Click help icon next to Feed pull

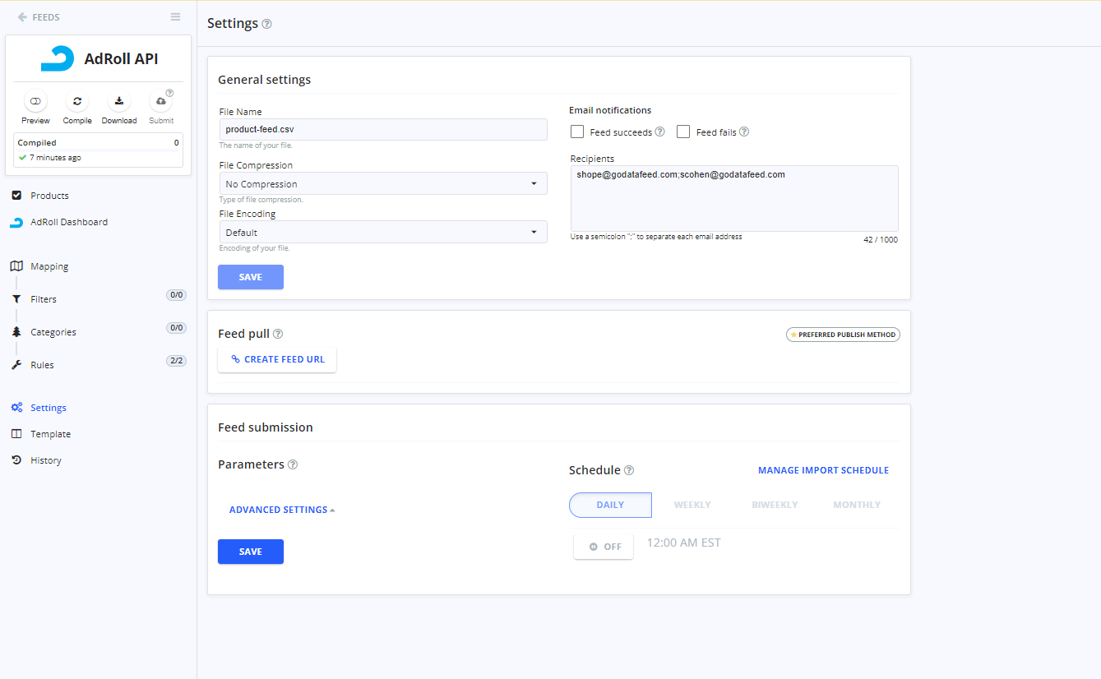coord(278,334)
